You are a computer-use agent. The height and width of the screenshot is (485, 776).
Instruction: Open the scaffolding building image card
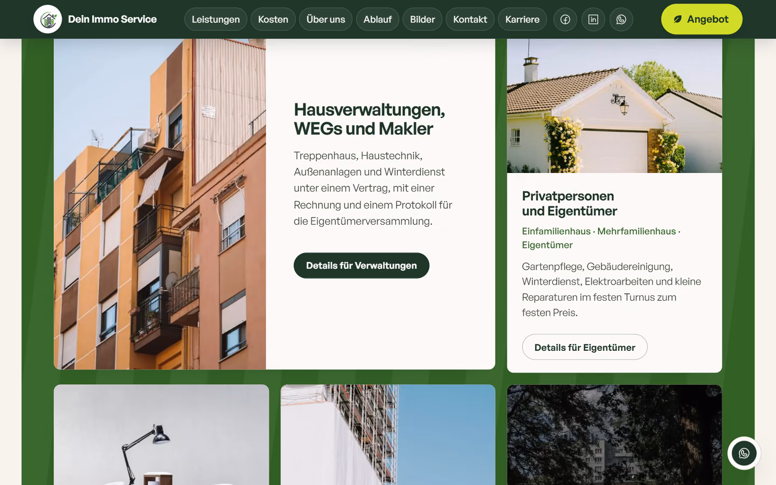pos(388,434)
